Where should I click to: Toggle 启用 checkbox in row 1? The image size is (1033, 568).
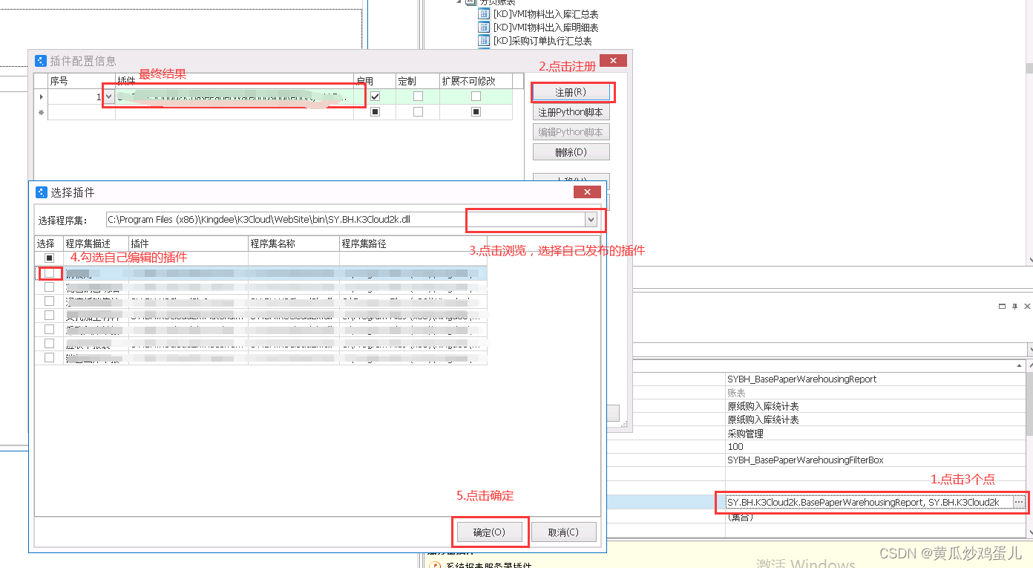click(375, 97)
